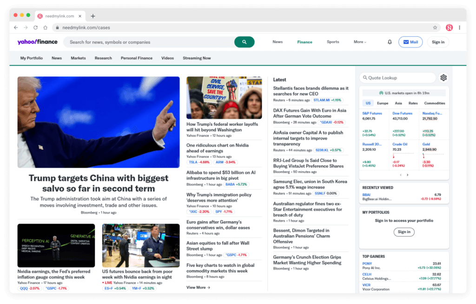Go back in carousel with left chevron

tap(400, 175)
